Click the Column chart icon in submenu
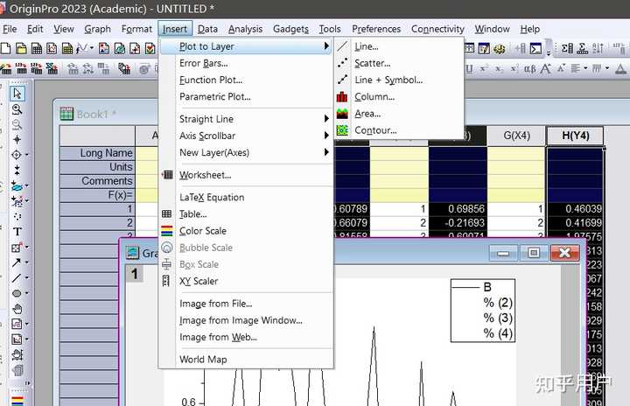This screenshot has width=630, height=406. point(342,96)
